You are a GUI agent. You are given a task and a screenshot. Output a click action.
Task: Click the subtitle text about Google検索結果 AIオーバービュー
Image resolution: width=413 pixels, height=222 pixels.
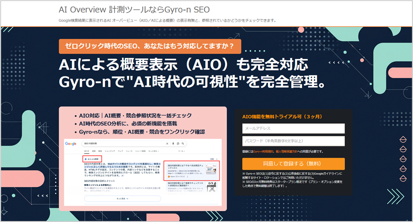(168, 20)
